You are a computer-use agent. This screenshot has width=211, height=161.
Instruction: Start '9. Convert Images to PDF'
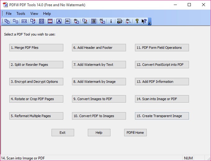[99, 99]
